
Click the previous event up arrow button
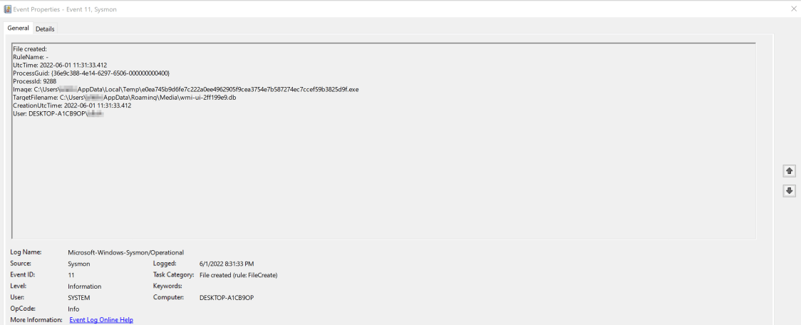[x=789, y=171]
